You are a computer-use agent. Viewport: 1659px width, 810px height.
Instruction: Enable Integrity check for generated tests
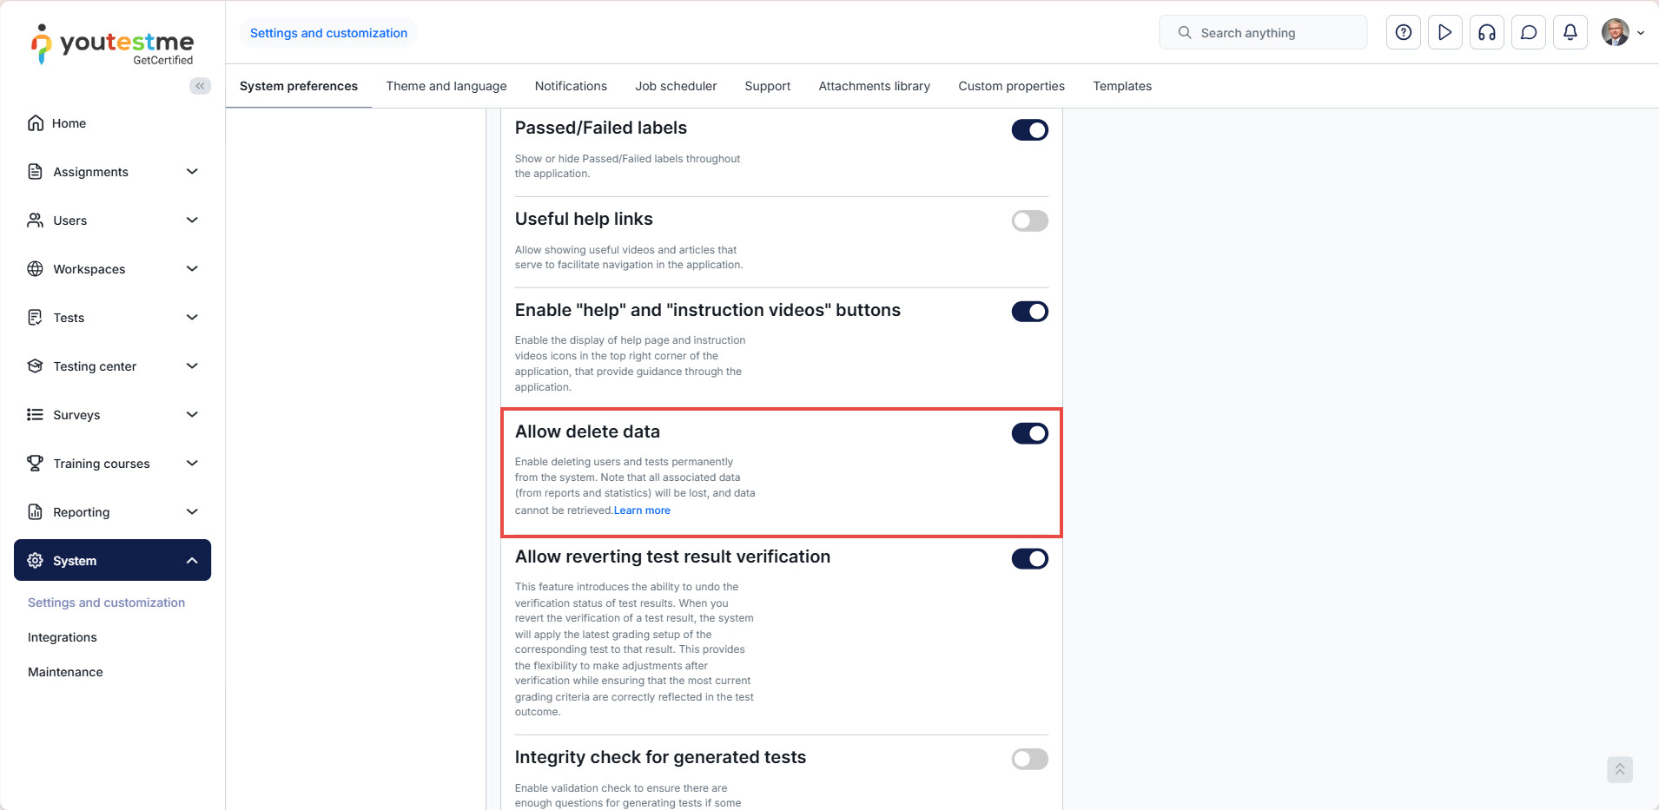1029,760
